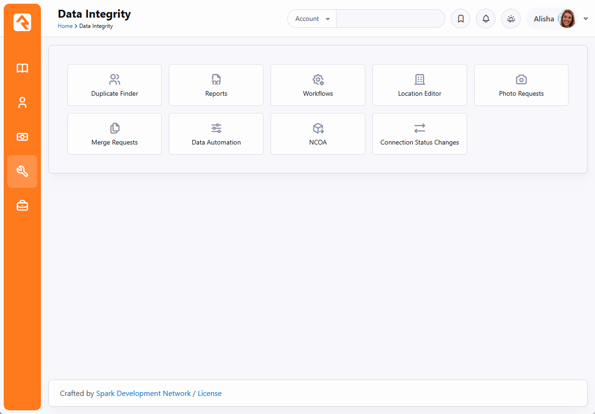595x414 pixels.
Task: Click the search input field
Action: (x=390, y=19)
